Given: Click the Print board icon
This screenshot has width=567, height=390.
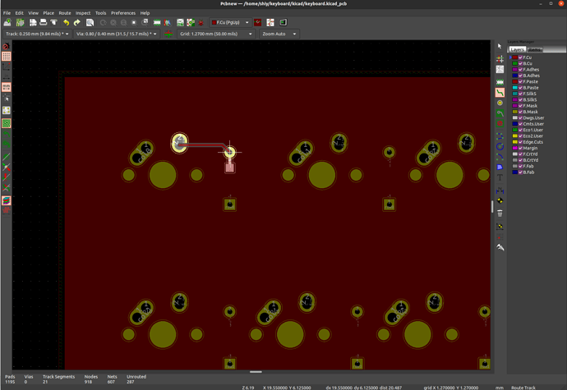Looking at the screenshot, I should 43,22.
